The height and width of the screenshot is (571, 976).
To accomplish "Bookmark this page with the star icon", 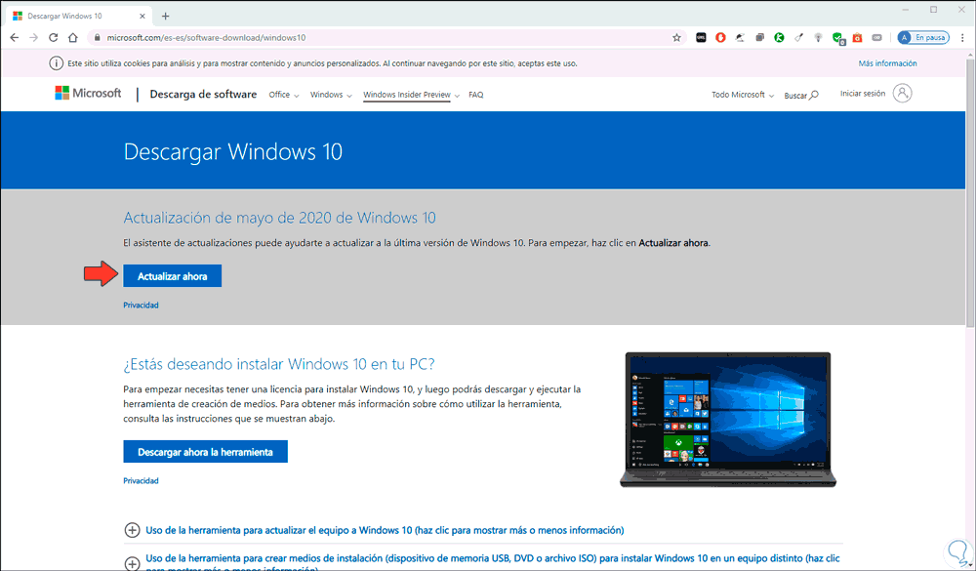I will [x=676, y=36].
